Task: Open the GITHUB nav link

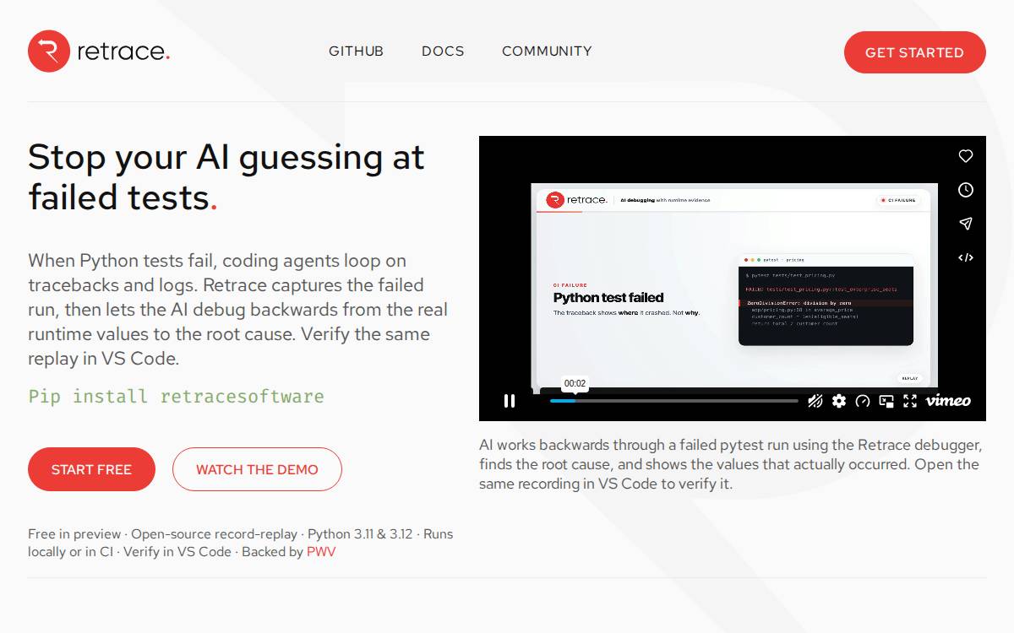Action: coord(356,51)
